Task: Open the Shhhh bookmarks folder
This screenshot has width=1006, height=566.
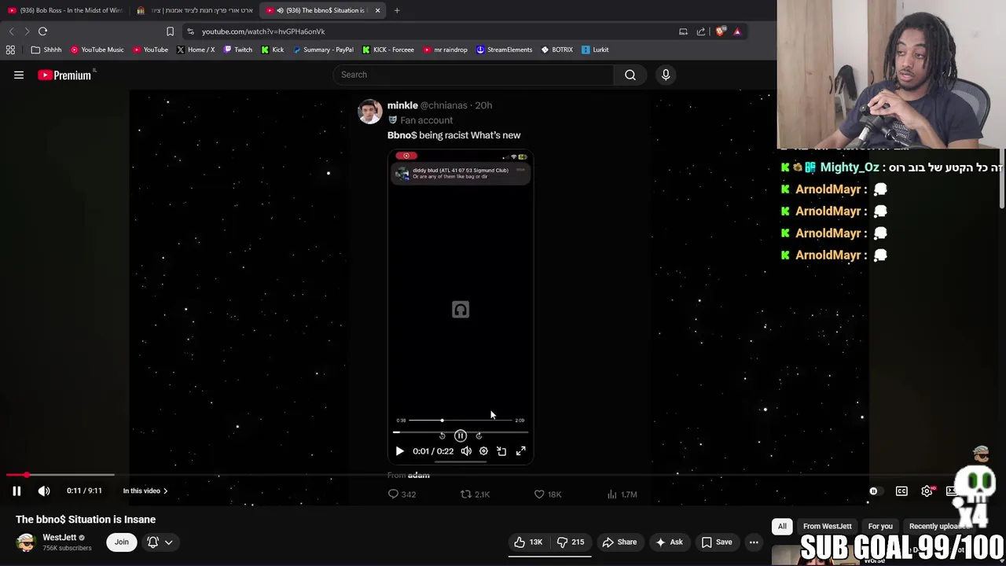Action: 46,50
